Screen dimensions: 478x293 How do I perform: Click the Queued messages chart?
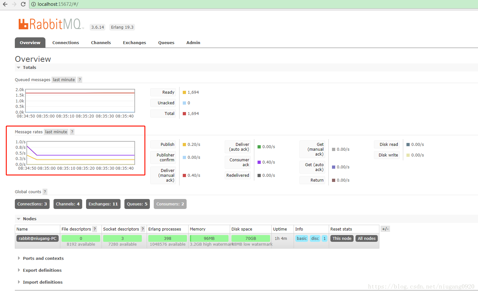point(80,101)
